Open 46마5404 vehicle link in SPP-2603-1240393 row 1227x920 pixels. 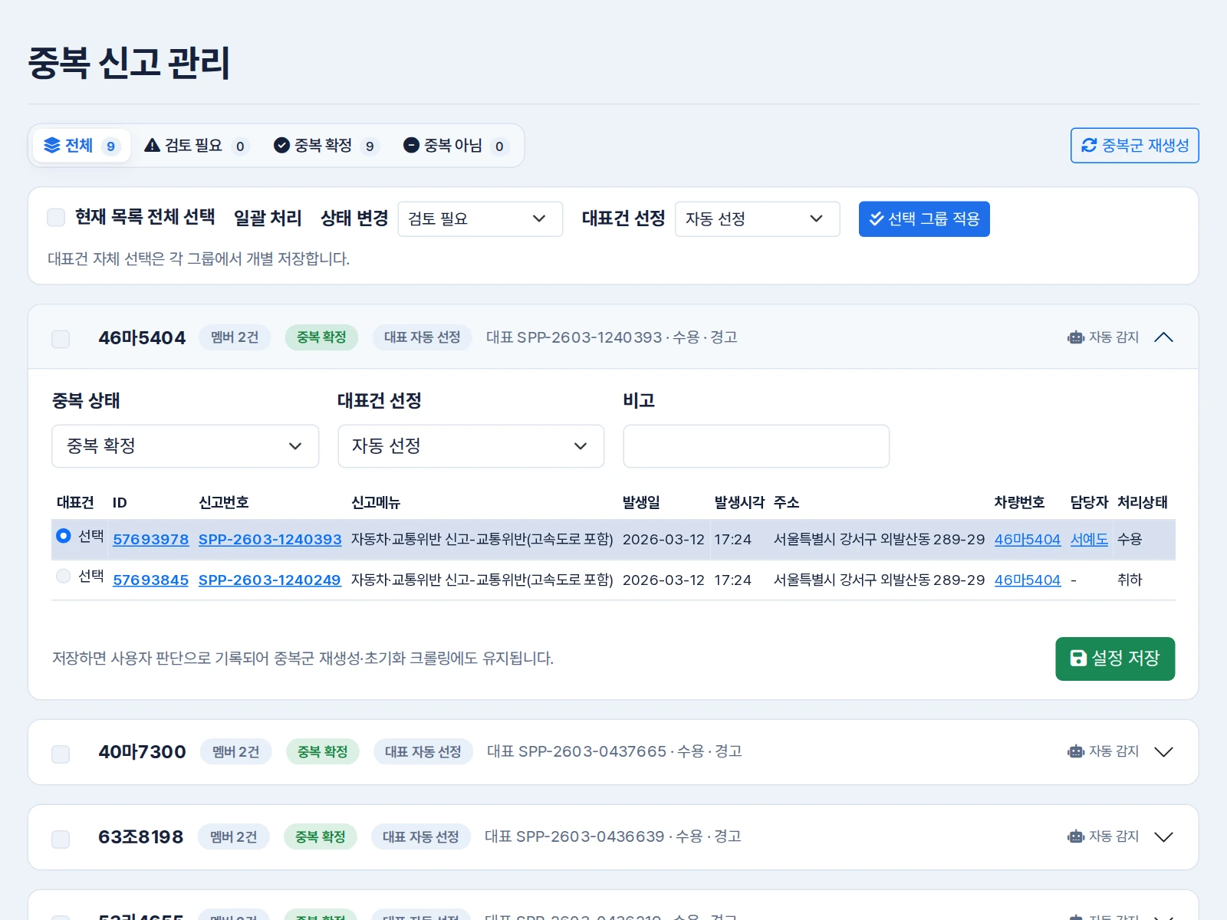pos(1028,539)
